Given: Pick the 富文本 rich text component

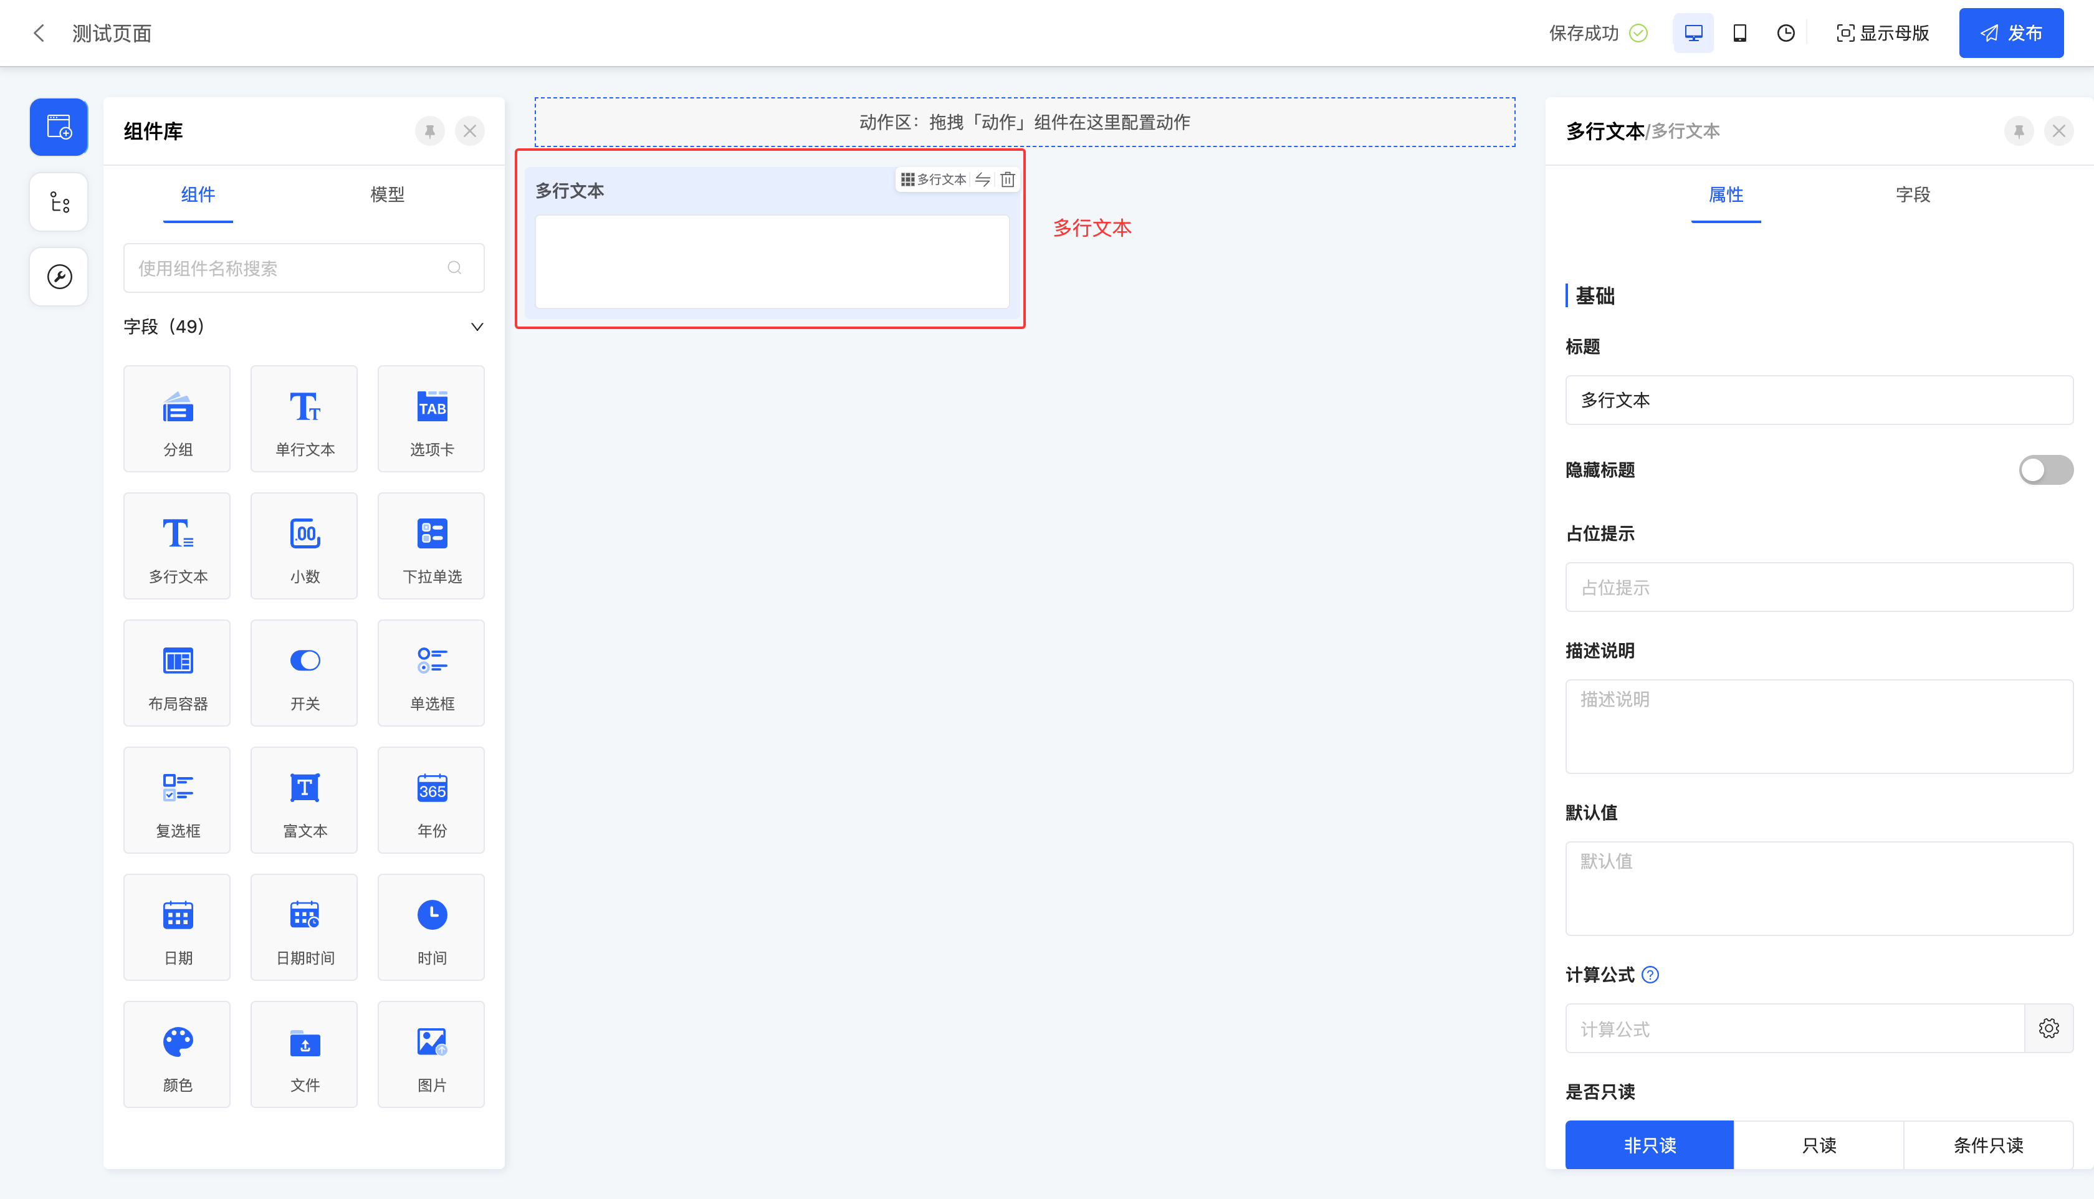Looking at the screenshot, I should [304, 800].
